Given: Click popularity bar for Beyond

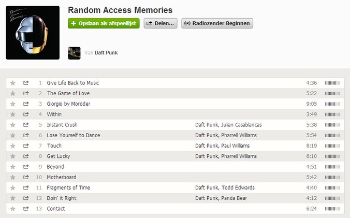Looking at the screenshot, I should coord(332,167).
